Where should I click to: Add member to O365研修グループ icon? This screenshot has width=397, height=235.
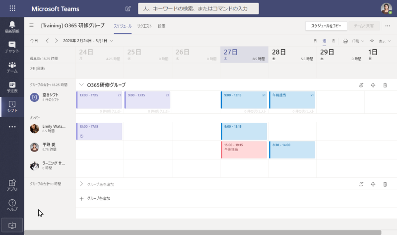(361, 85)
